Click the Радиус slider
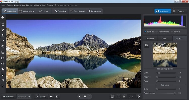The image size is (189, 100). [x=166, y=77]
